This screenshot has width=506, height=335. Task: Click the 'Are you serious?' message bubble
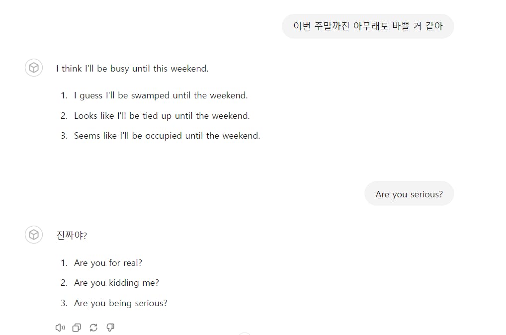click(x=409, y=194)
